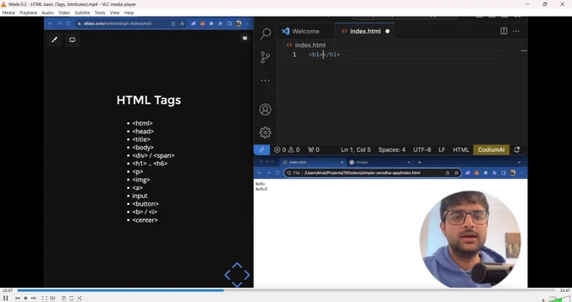Viewport: 572px width, 302px height.
Task: Select index.html tab in lower browser
Action: (313, 162)
